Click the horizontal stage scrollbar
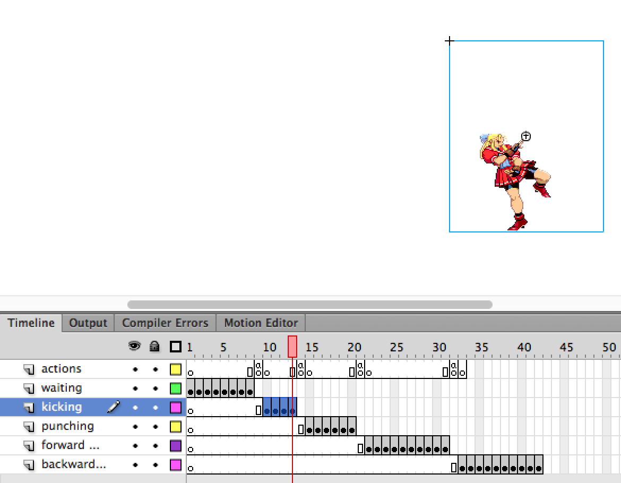 (310, 305)
